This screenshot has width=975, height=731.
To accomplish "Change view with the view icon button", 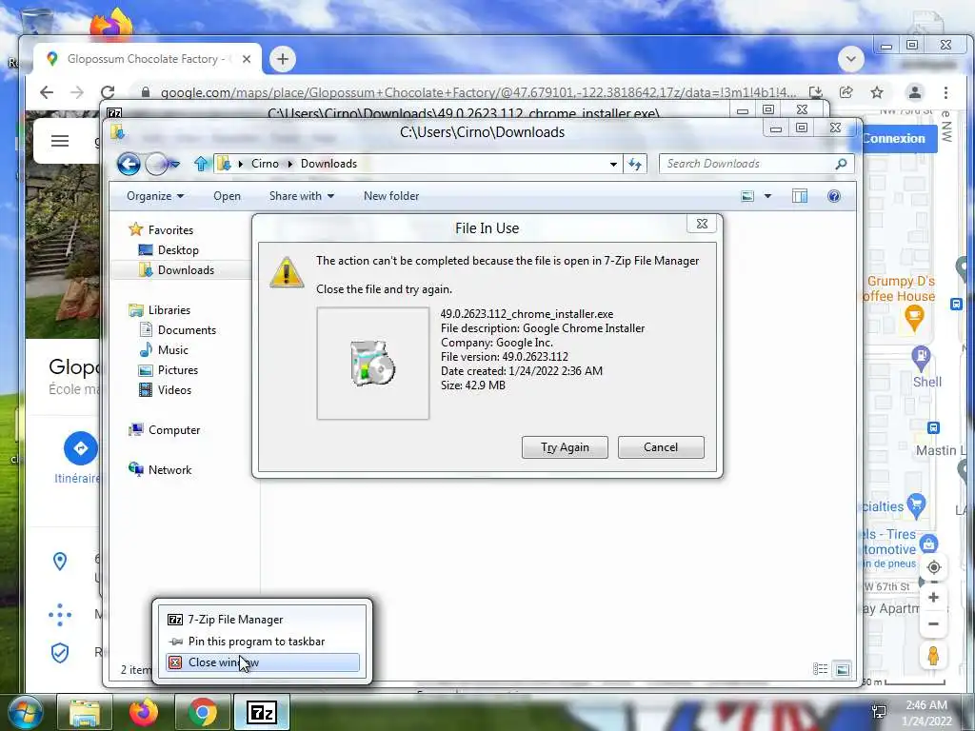I will [747, 196].
